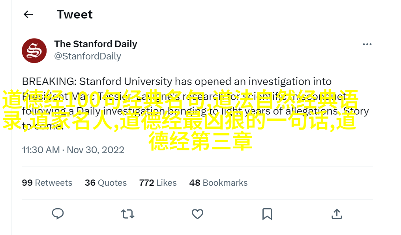Click the 11:30 AM tweet timestamp
Screen dimensions: 401x235
pos(41,150)
